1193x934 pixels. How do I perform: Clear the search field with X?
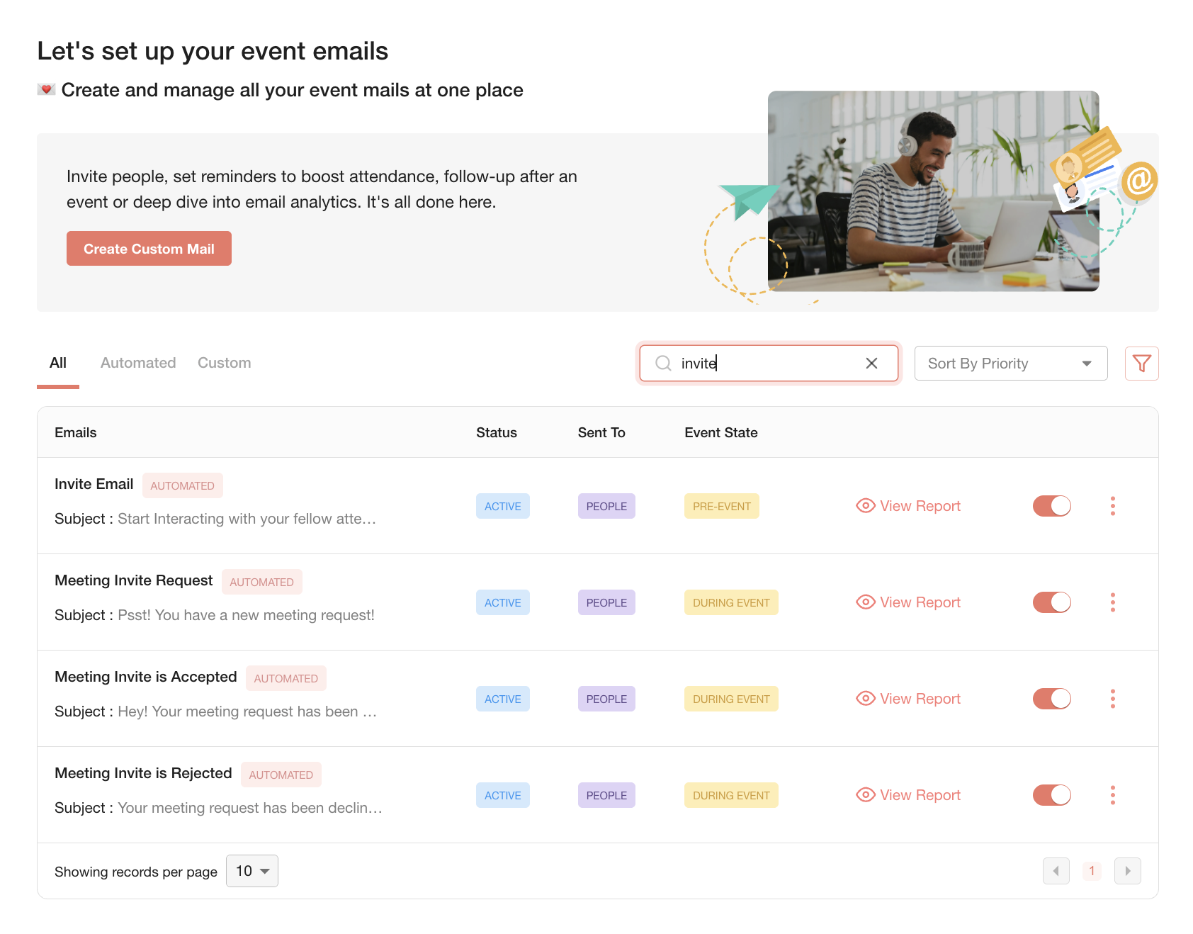tap(871, 364)
